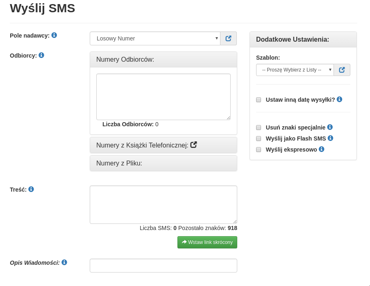The image size is (370, 286).
Task: Open the Szablon template dropdown list
Action: point(295,70)
